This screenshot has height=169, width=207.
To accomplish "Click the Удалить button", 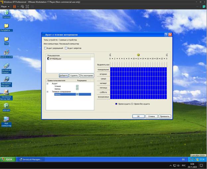I will point(74,76).
